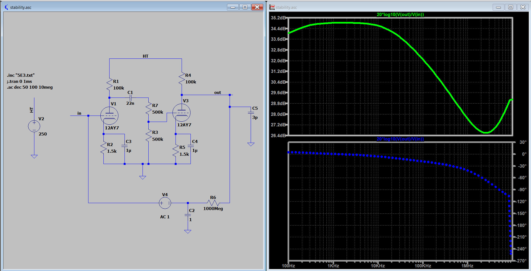
Task: Minimize the schematic stability.asc window
Action: [233, 7]
